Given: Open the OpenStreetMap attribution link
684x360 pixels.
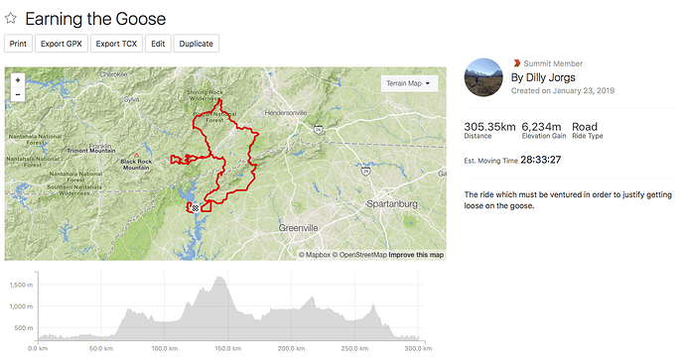Looking at the screenshot, I should pos(359,255).
